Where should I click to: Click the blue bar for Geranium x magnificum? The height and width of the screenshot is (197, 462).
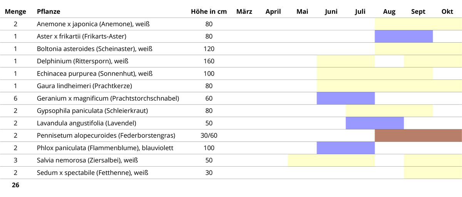pos(345,98)
